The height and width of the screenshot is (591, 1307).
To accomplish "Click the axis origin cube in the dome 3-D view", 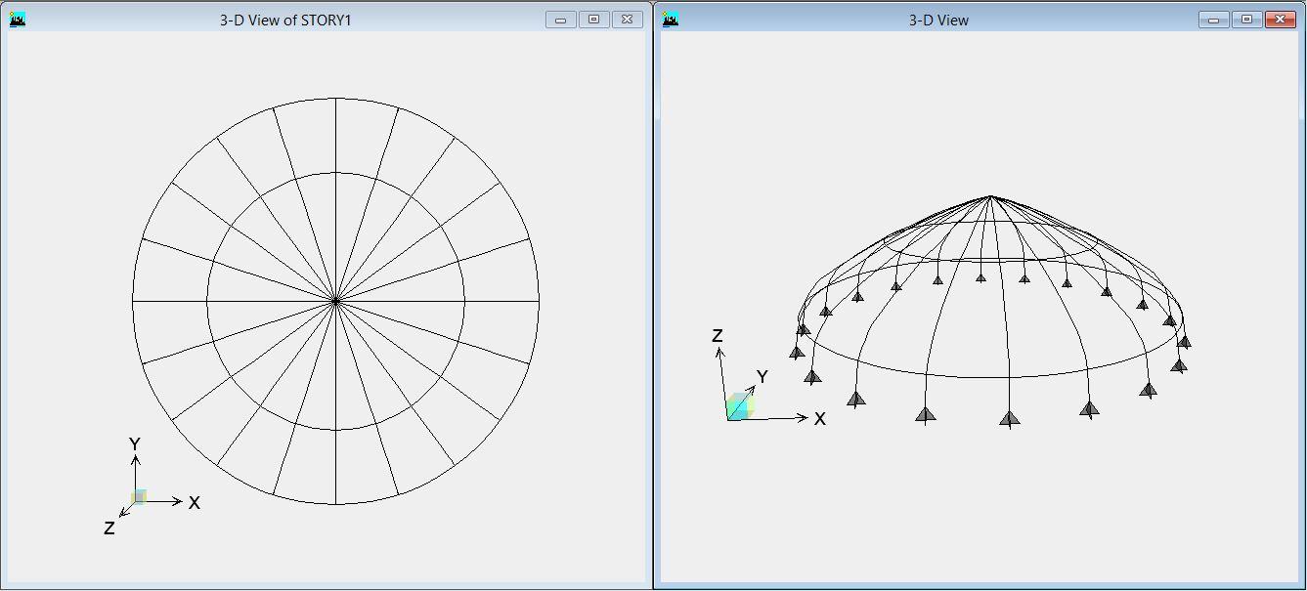I will pyautogui.click(x=739, y=406).
